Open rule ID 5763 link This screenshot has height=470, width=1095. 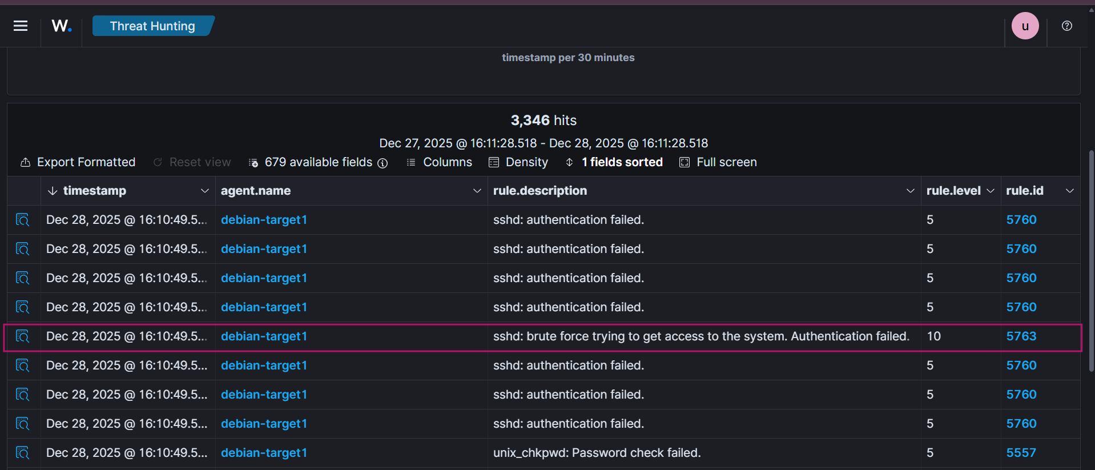click(x=1021, y=336)
